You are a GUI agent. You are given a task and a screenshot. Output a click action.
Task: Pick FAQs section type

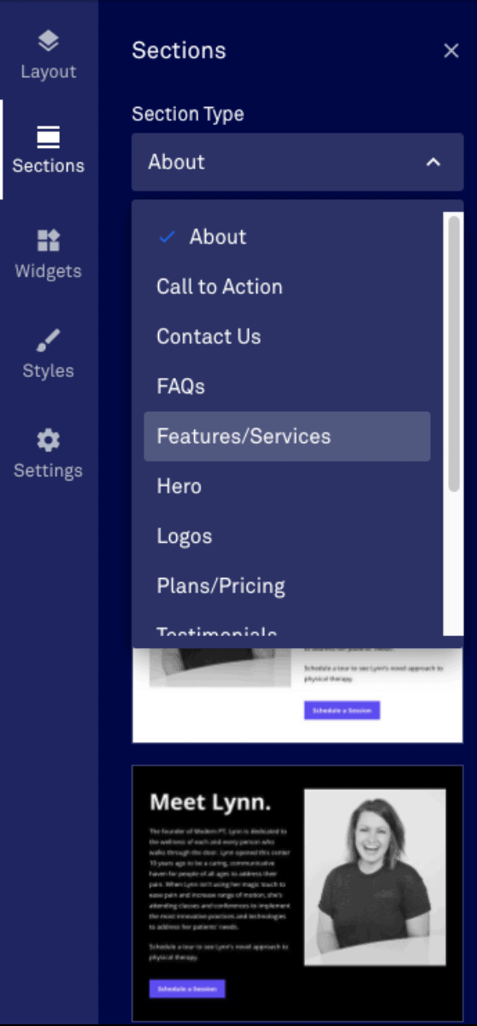point(287,386)
